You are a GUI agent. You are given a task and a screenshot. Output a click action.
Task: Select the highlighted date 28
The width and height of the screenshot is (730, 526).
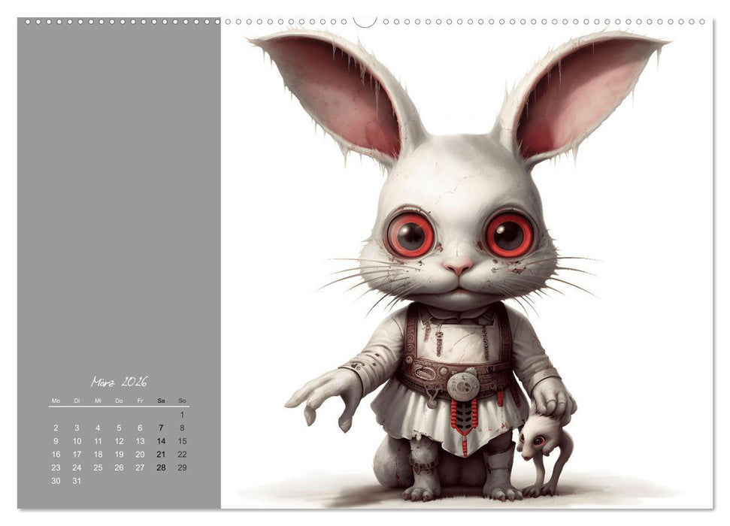pyautogui.click(x=160, y=467)
